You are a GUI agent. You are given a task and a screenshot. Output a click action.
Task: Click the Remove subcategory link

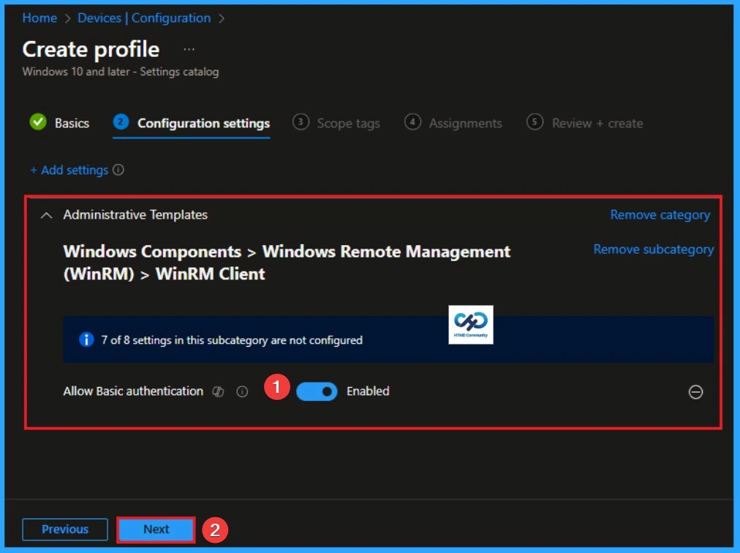653,249
